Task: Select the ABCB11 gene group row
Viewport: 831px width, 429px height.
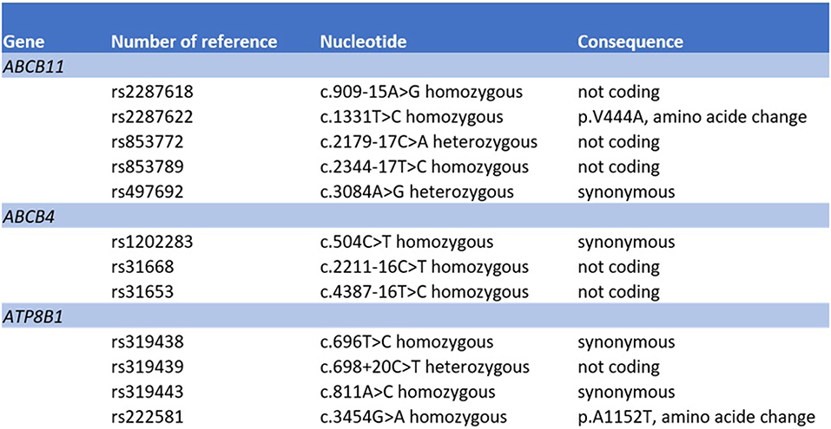Action: (x=415, y=68)
